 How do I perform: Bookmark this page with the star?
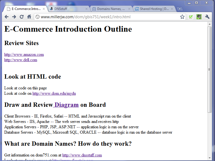182,17
